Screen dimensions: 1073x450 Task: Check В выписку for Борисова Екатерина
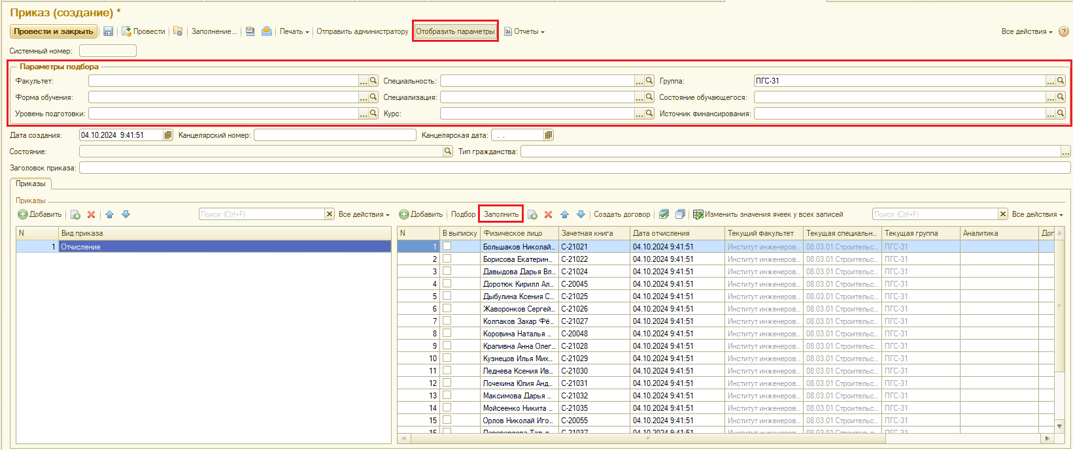(447, 259)
